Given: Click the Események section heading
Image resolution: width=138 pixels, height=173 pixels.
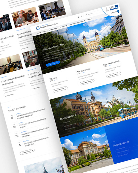Looking at the screenshot, I should coord(85,70).
